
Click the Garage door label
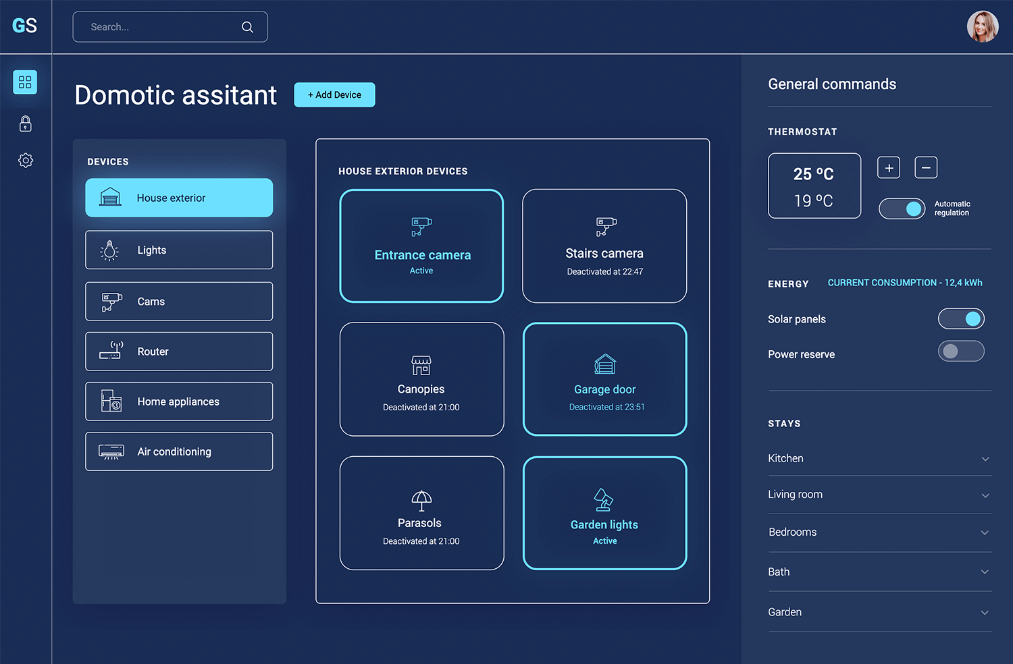coord(605,389)
